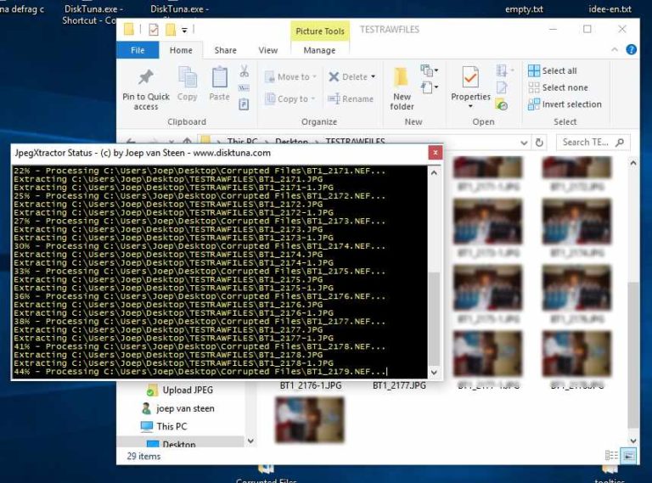The width and height of the screenshot is (652, 483).
Task: Click the Properties checkmark icon
Action: [x=470, y=77]
